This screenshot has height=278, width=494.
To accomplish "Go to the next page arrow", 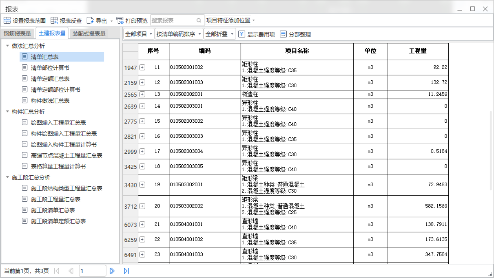I will [112, 271].
